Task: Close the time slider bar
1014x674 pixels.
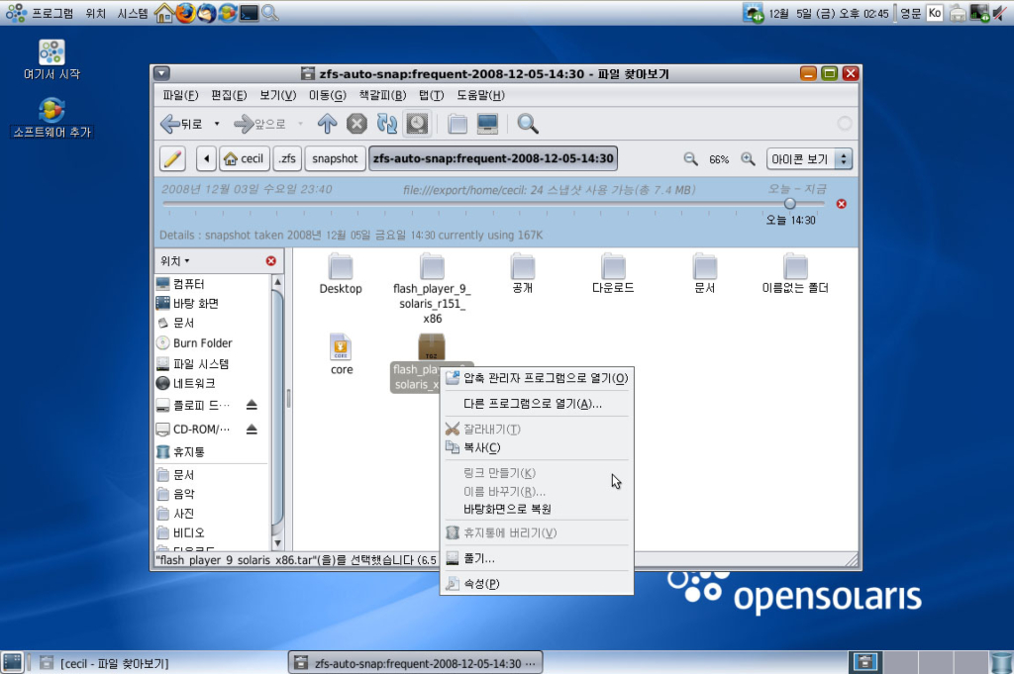Action: click(x=842, y=204)
